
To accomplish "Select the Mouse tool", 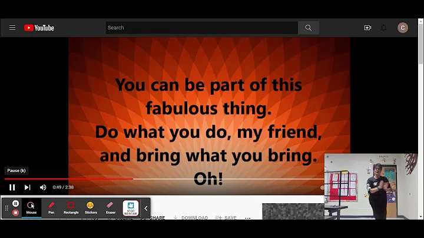I will [x=31, y=208].
